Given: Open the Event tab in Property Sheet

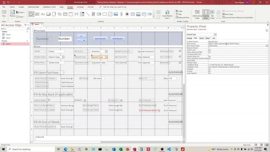Looking at the screenshot, I should pos(201,38).
